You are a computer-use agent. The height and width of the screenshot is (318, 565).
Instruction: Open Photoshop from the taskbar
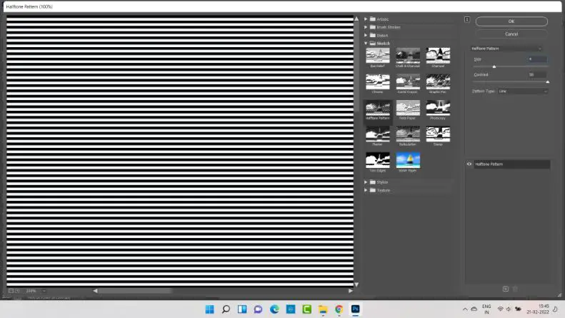355,309
